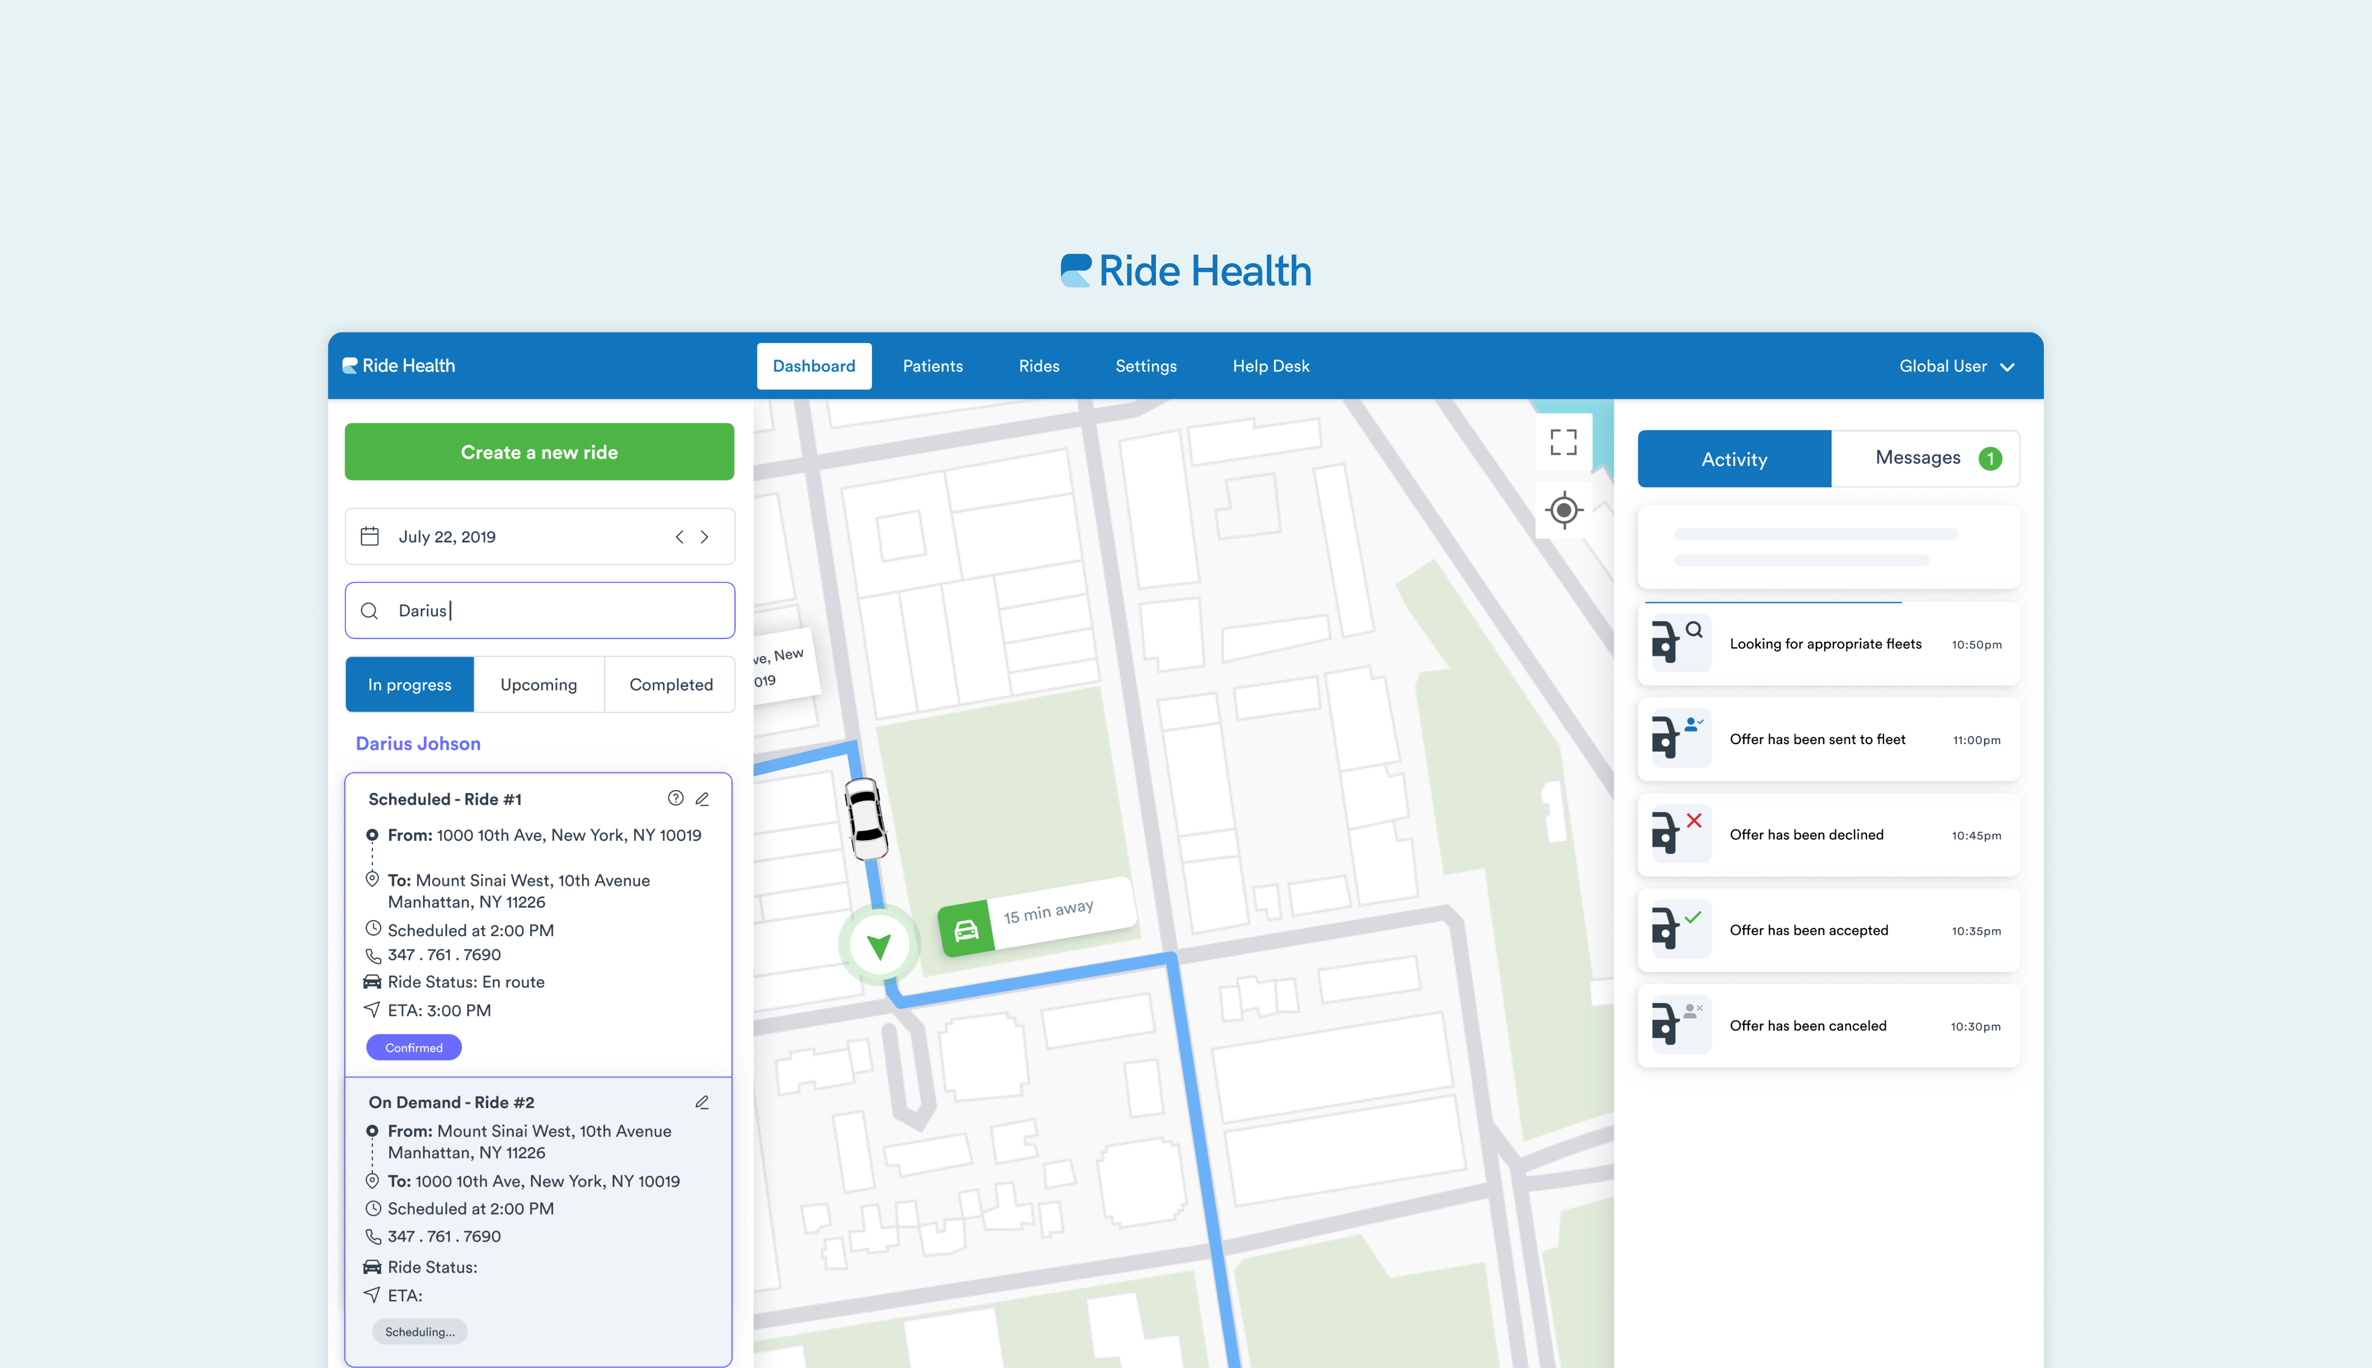This screenshot has height=1368, width=2372.
Task: Switch to the Completed rides tab
Action: (x=671, y=685)
